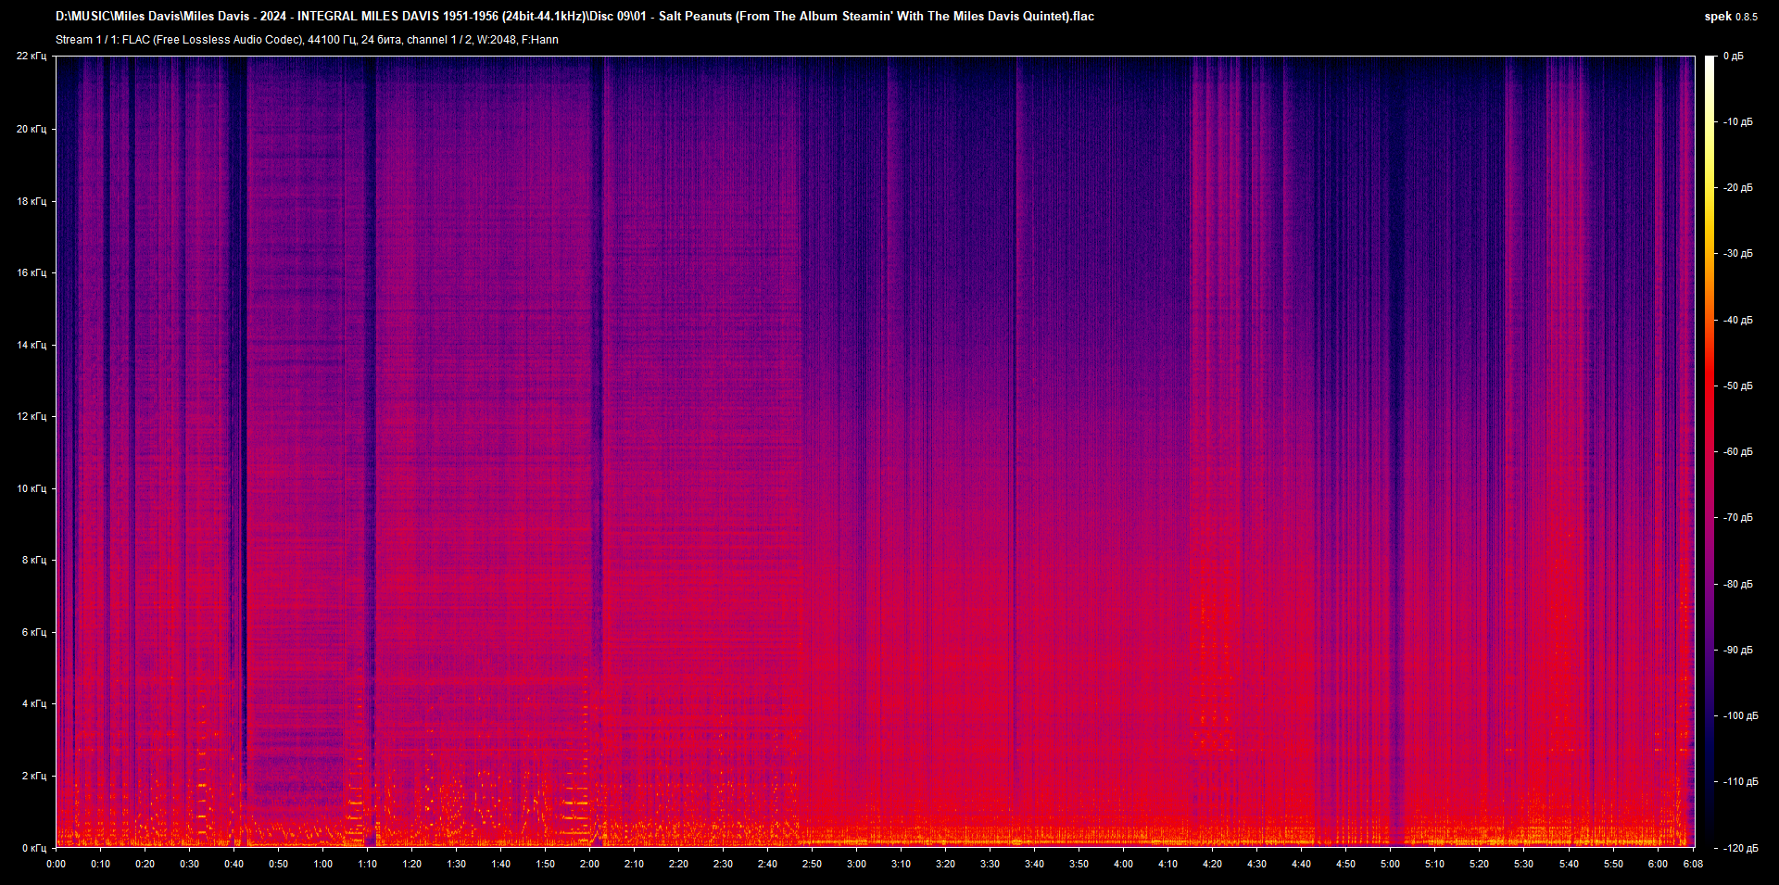Click the '-60 дБ' level scale label
The height and width of the screenshot is (885, 1779).
point(1737,451)
